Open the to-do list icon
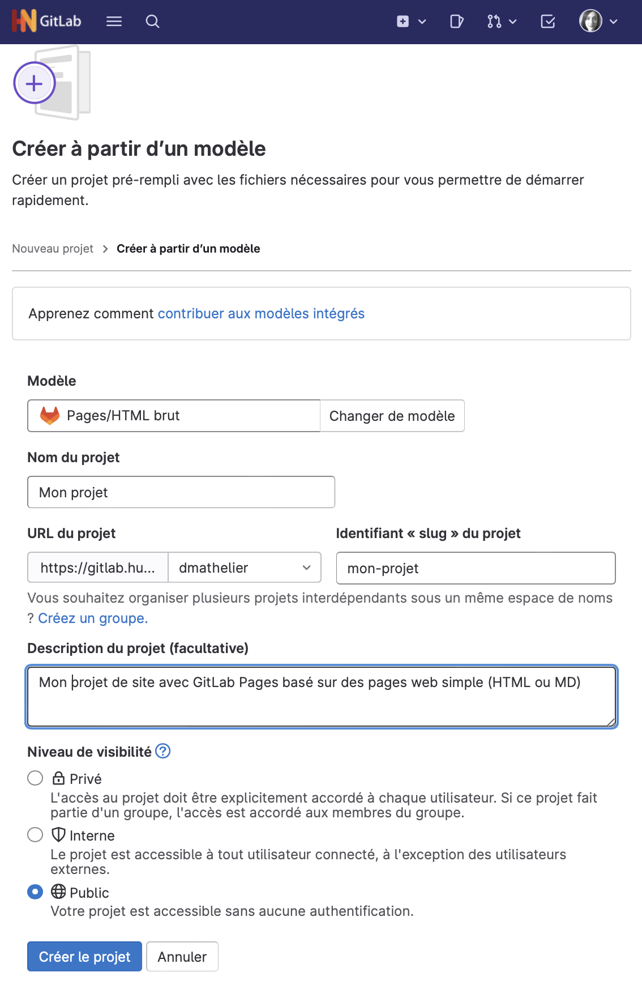This screenshot has height=998, width=642. [548, 22]
